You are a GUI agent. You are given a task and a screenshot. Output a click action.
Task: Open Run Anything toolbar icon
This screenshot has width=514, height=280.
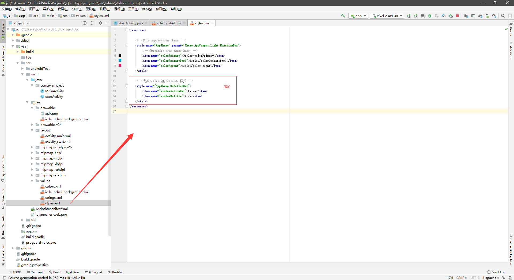point(473,16)
